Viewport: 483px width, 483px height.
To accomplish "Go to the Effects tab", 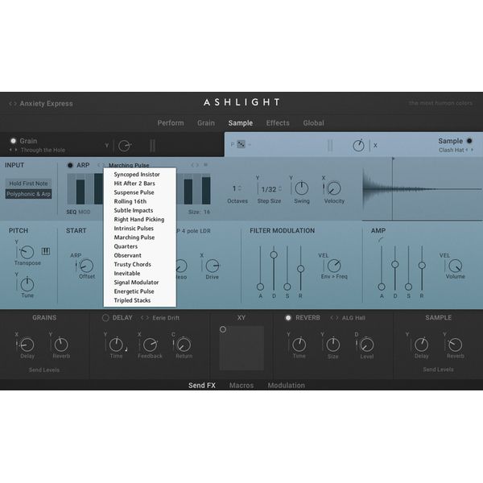I will [278, 123].
